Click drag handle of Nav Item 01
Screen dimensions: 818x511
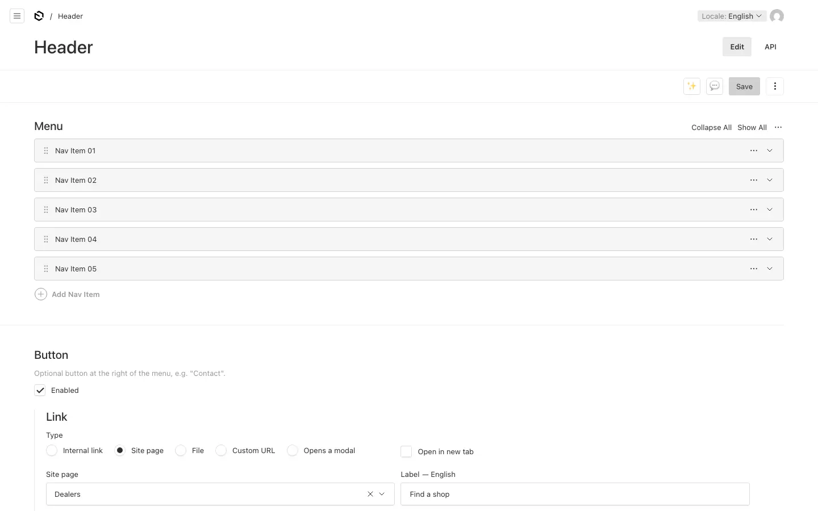[x=46, y=150]
